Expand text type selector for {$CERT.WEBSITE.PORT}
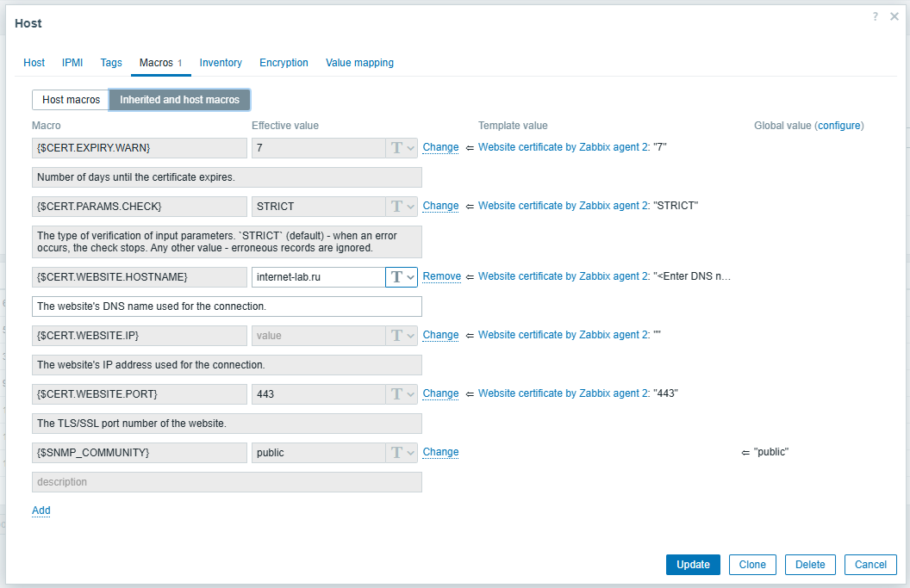 pyautogui.click(x=402, y=393)
